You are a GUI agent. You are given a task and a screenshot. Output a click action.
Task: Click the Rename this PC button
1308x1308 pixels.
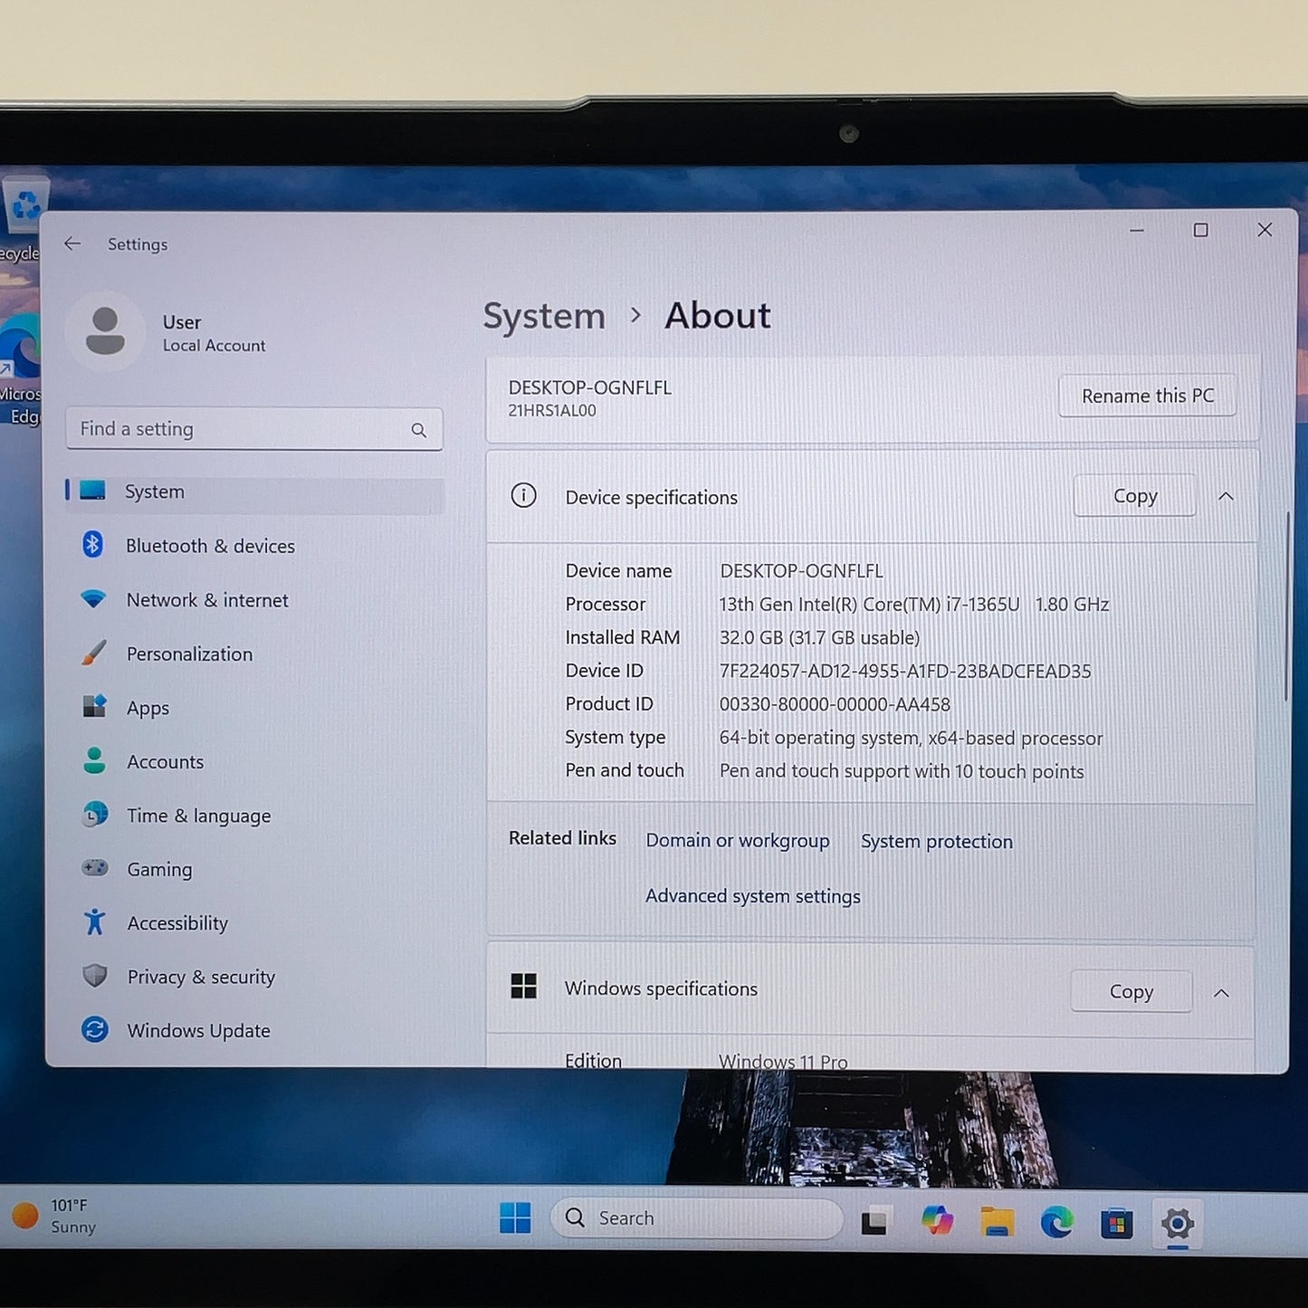(x=1148, y=396)
